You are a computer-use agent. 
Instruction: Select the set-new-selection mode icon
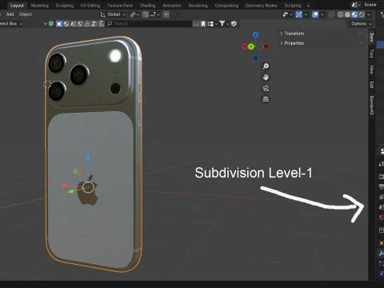(x=59, y=24)
